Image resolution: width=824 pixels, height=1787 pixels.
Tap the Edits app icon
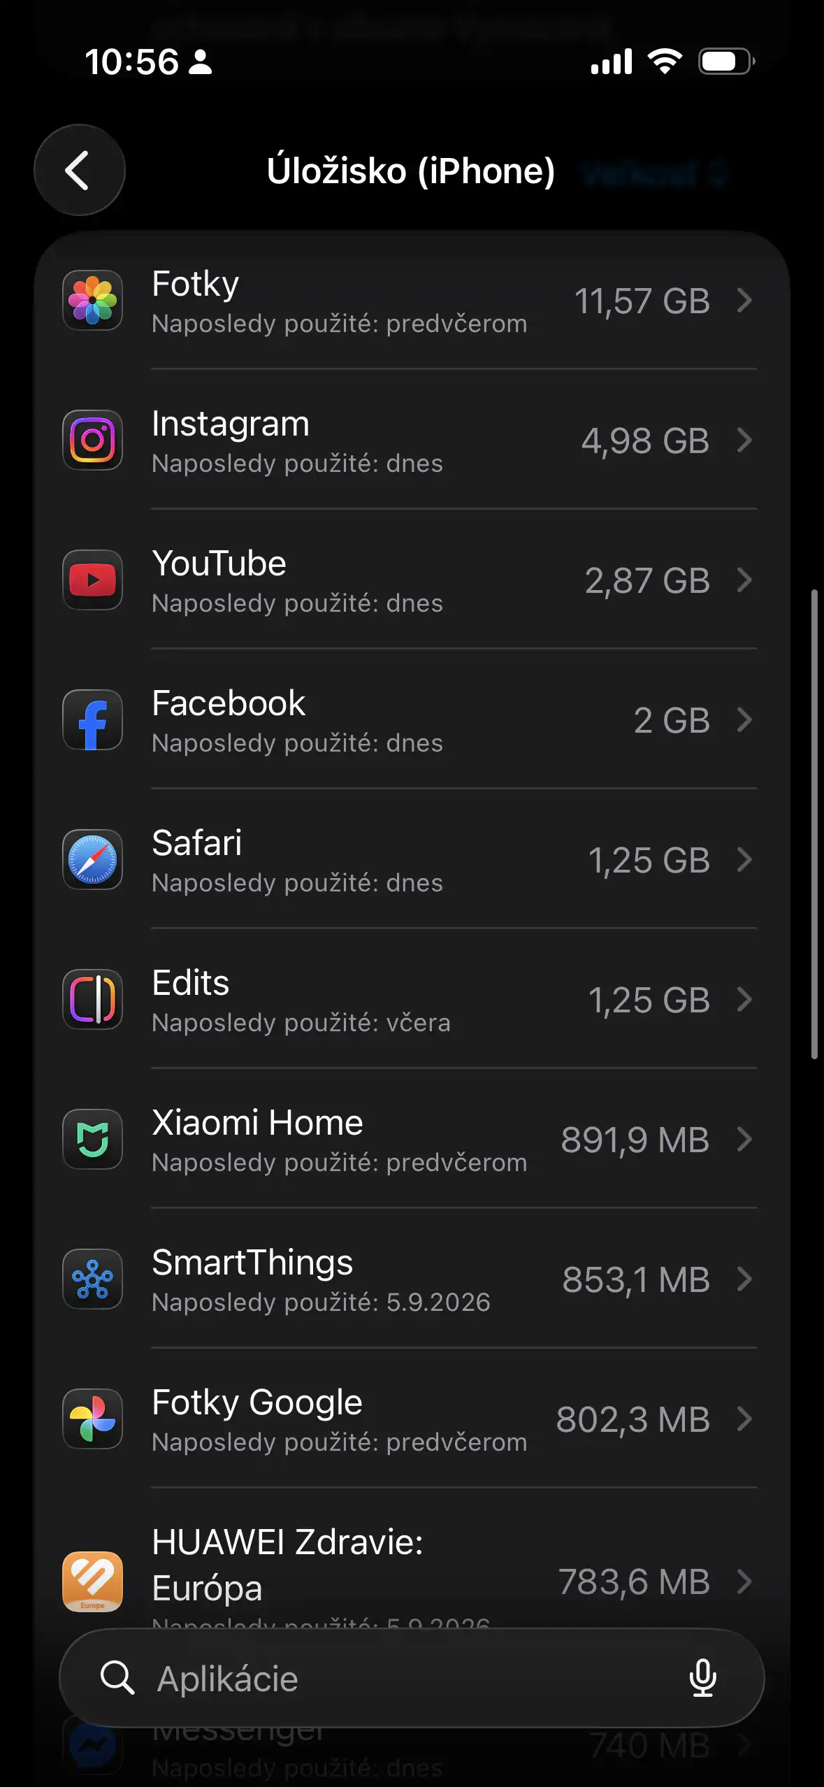92,1000
